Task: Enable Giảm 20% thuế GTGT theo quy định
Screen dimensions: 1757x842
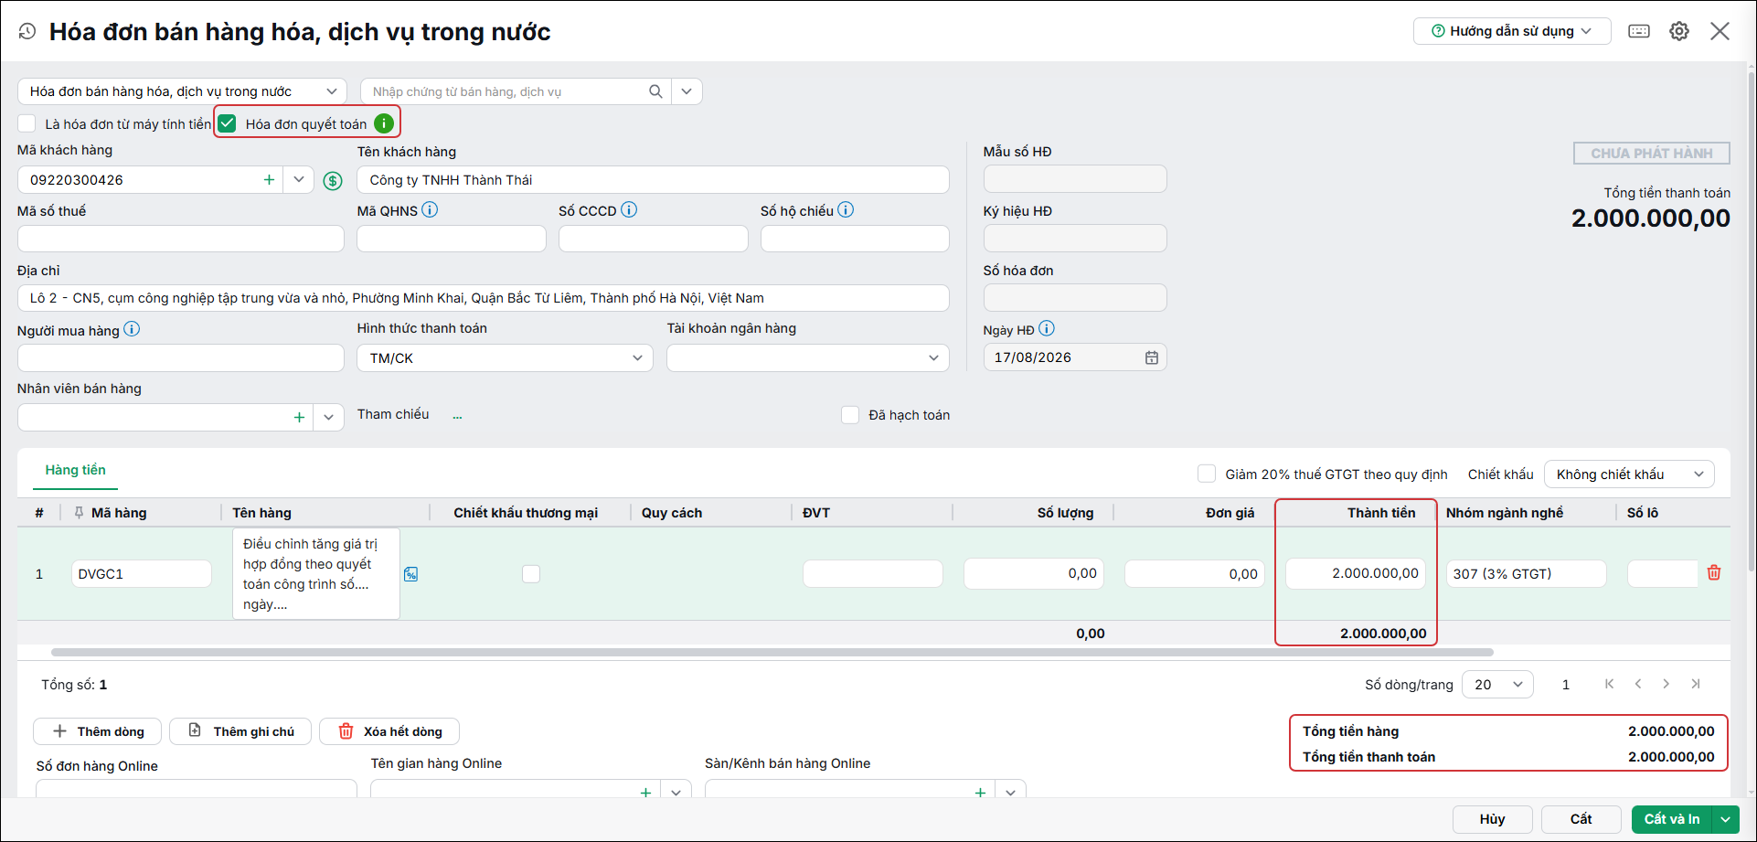Action: [1207, 474]
